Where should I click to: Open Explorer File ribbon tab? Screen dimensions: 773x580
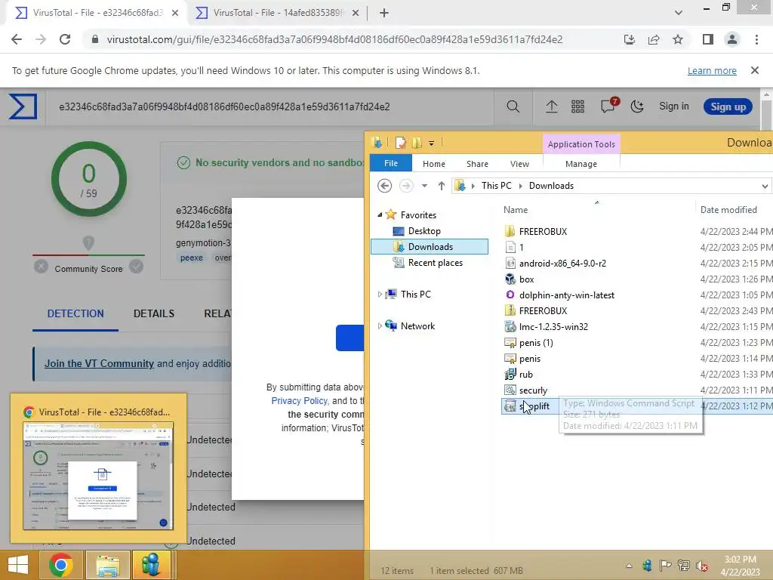(391, 163)
